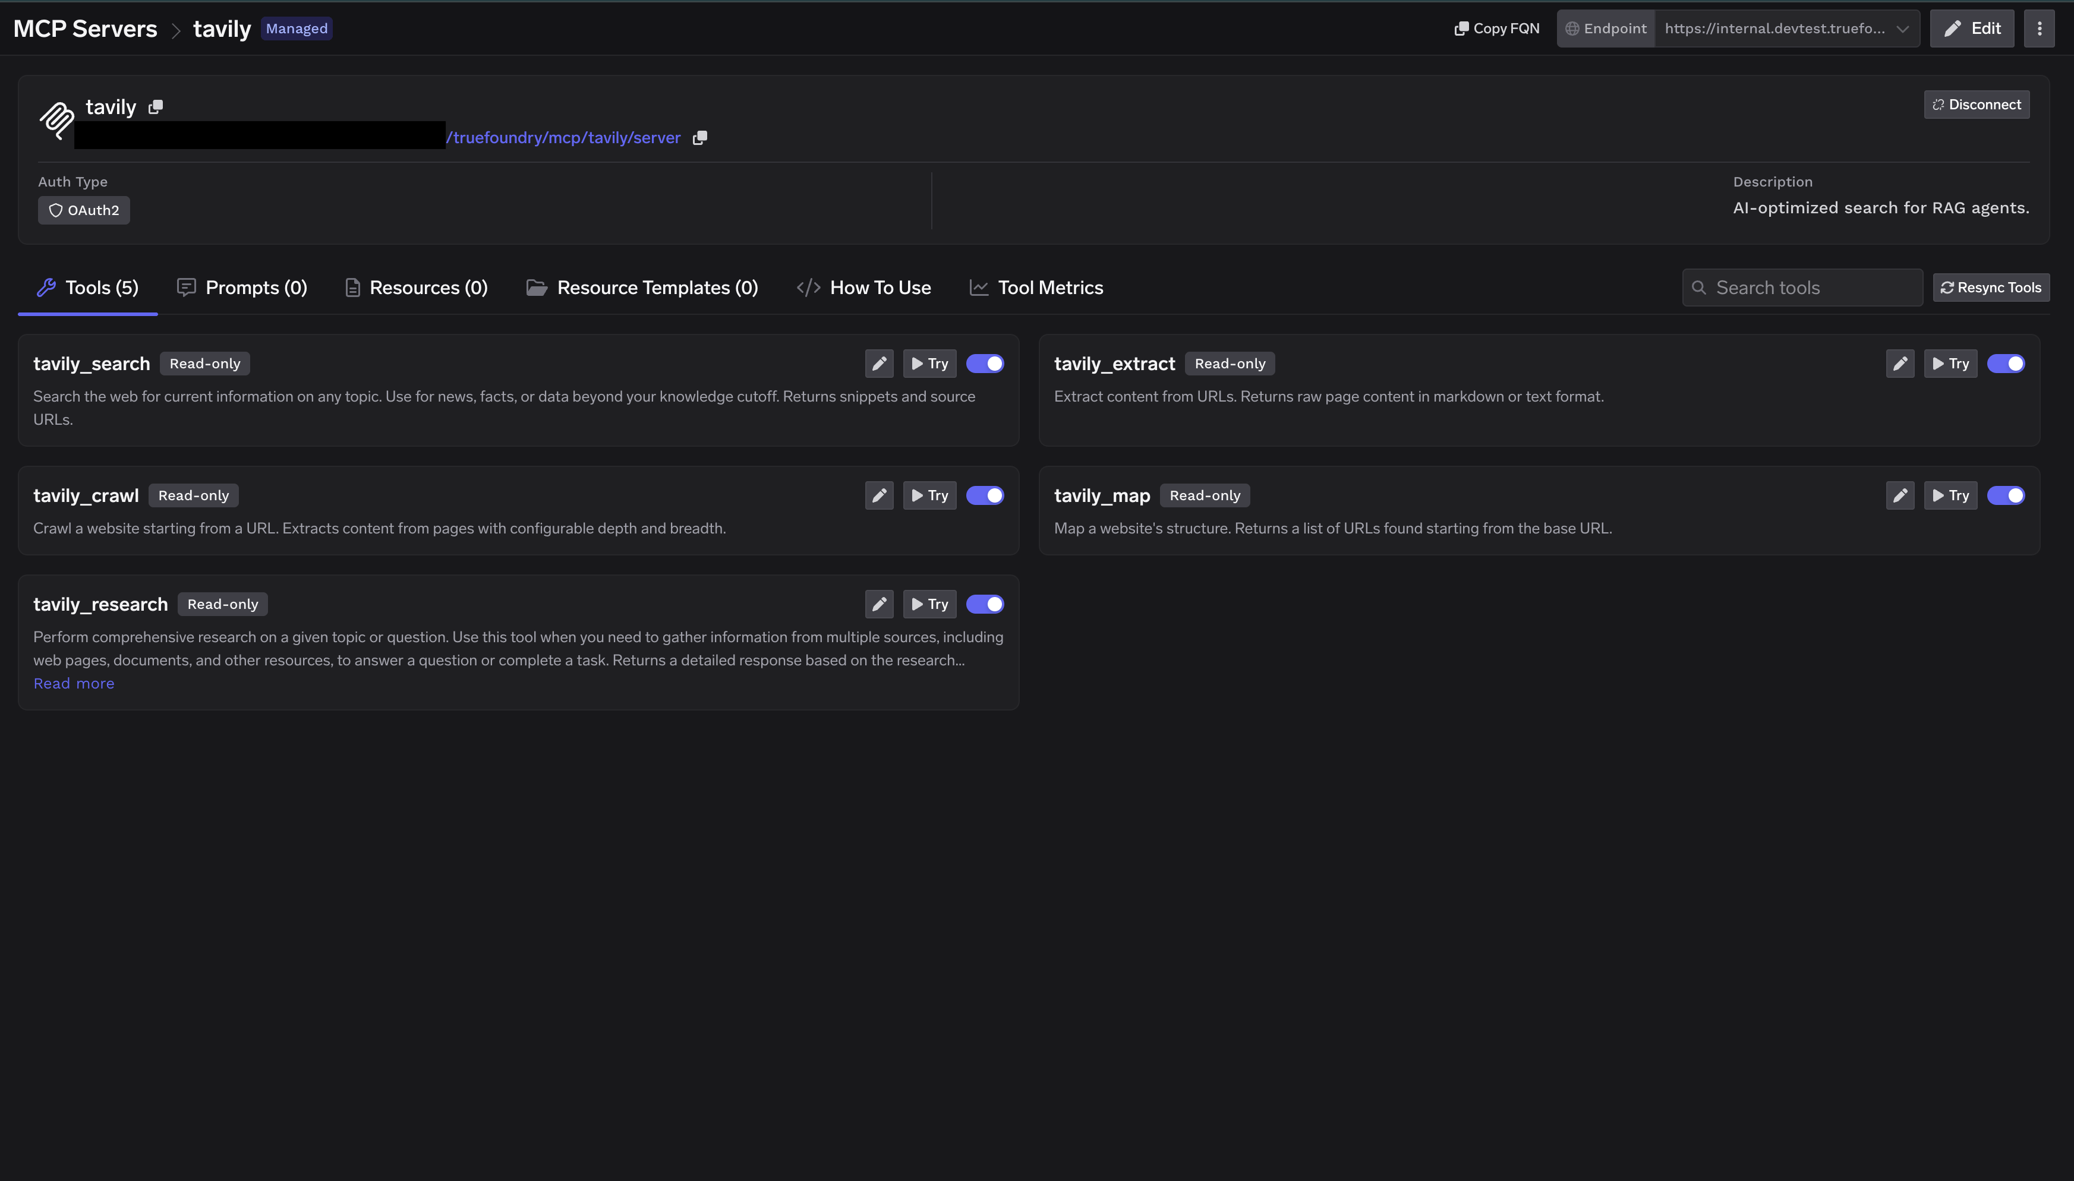Toggle off the tavily_crawl tool
2074x1181 pixels.
pyautogui.click(x=985, y=495)
